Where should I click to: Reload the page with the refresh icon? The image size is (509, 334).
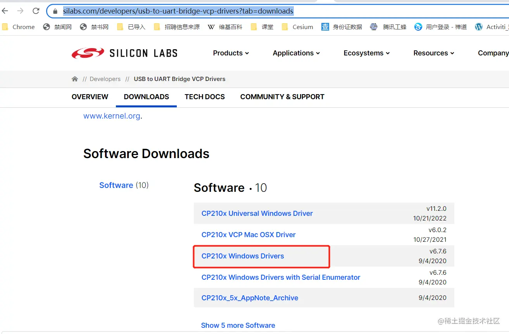pyautogui.click(x=36, y=11)
